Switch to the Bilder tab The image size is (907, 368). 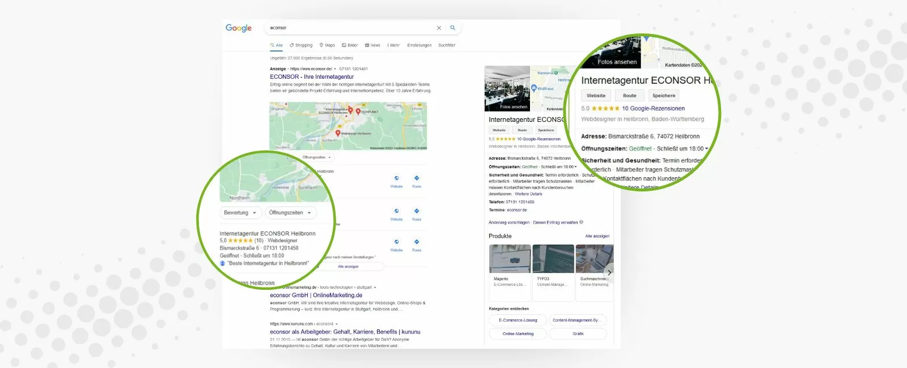point(350,45)
